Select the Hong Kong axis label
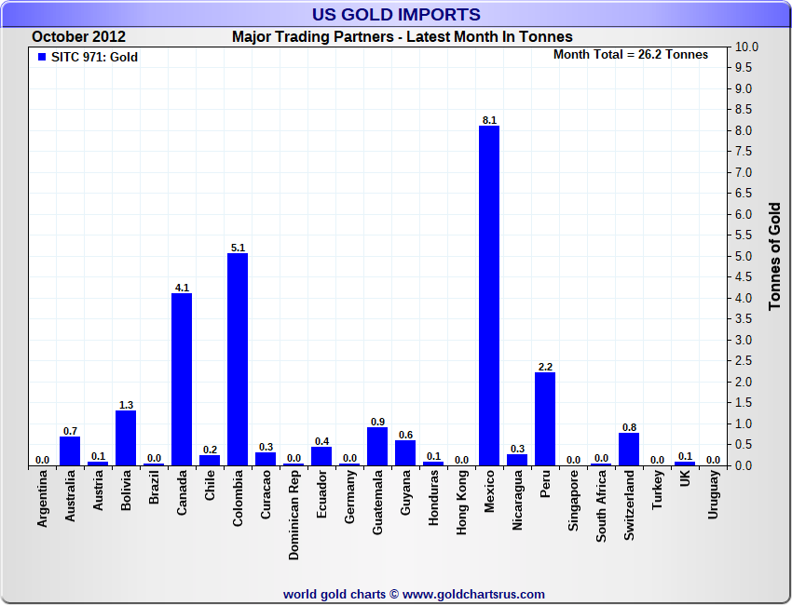Screen dimensions: 792x605 pyautogui.click(x=461, y=503)
